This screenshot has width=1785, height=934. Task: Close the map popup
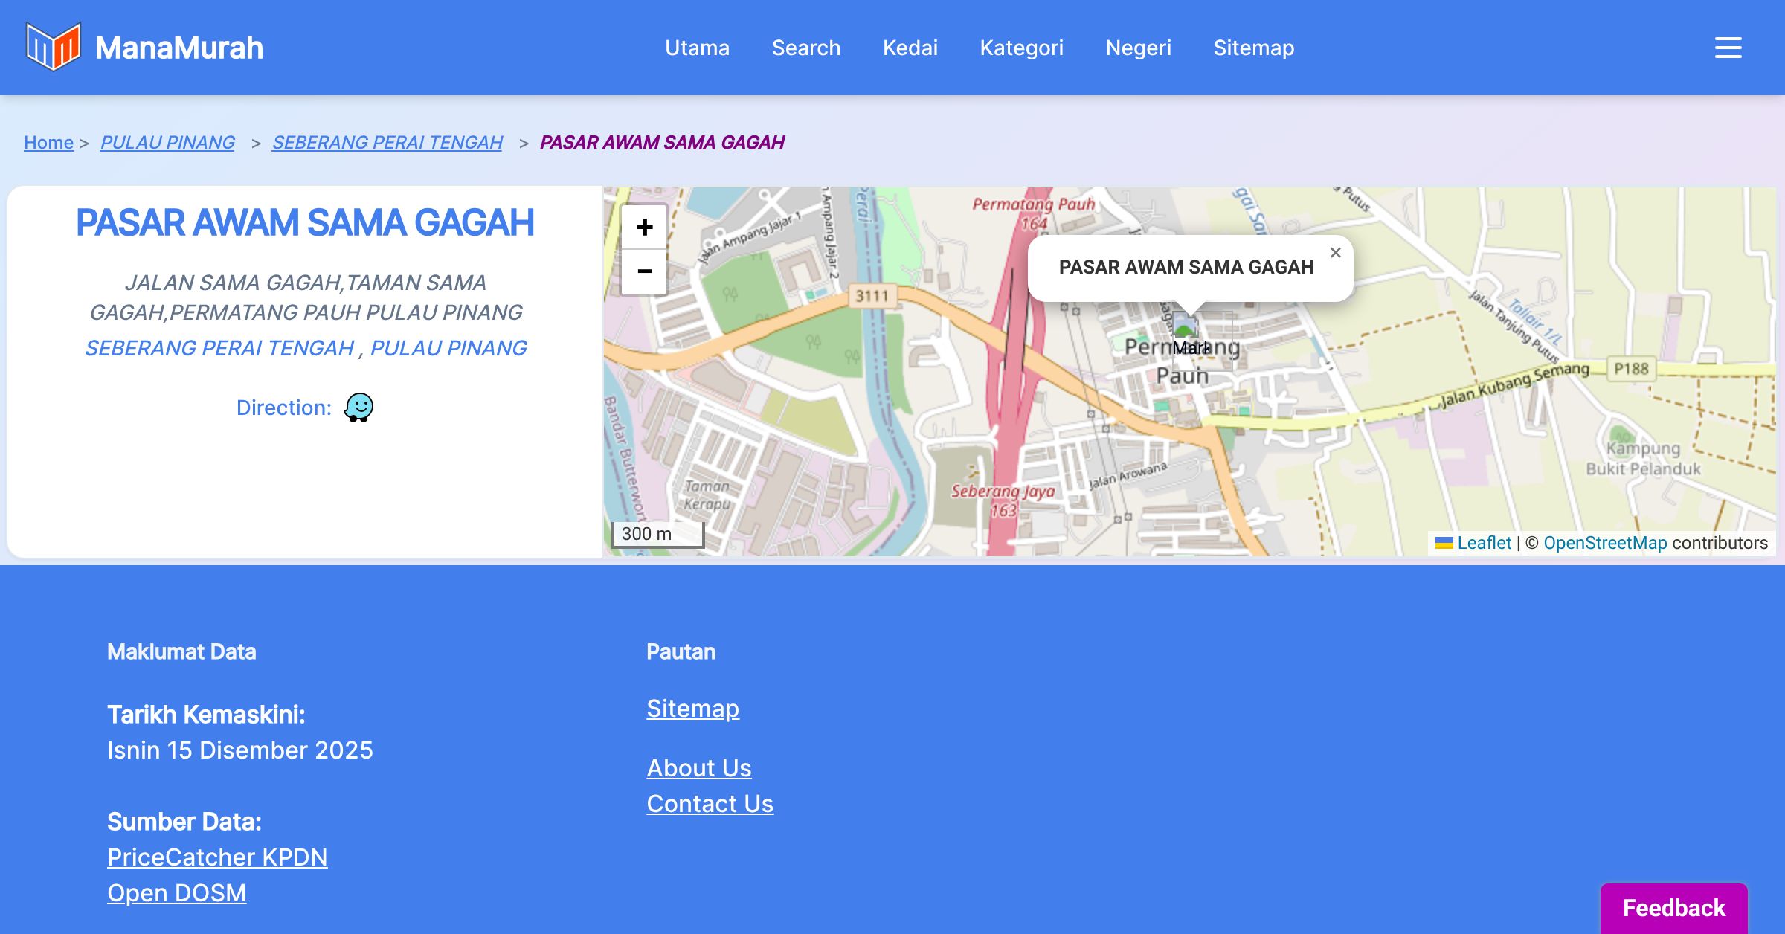(1335, 253)
